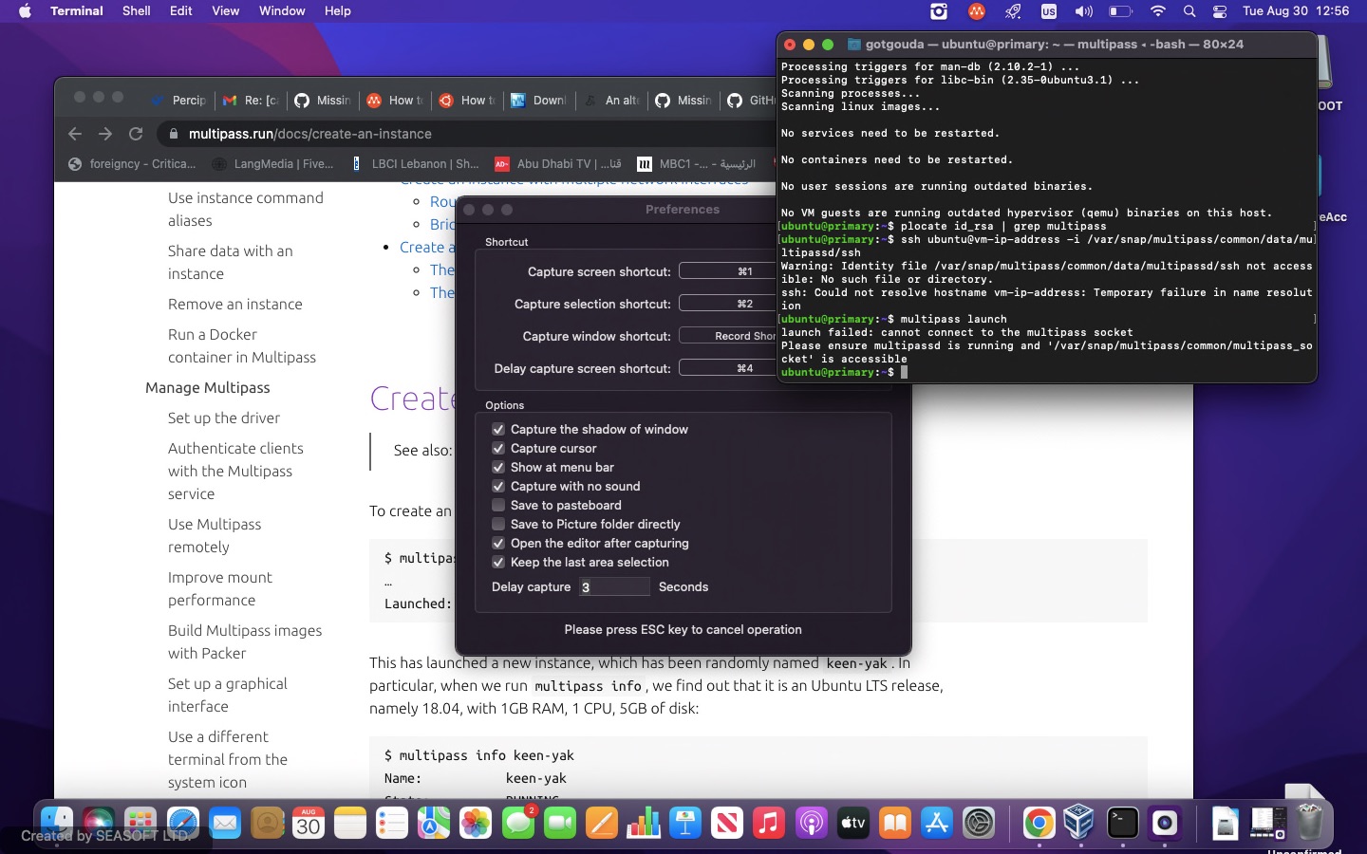The image size is (1367, 854).
Task: Click the Trash icon in the Dock
Action: pos(1311,825)
